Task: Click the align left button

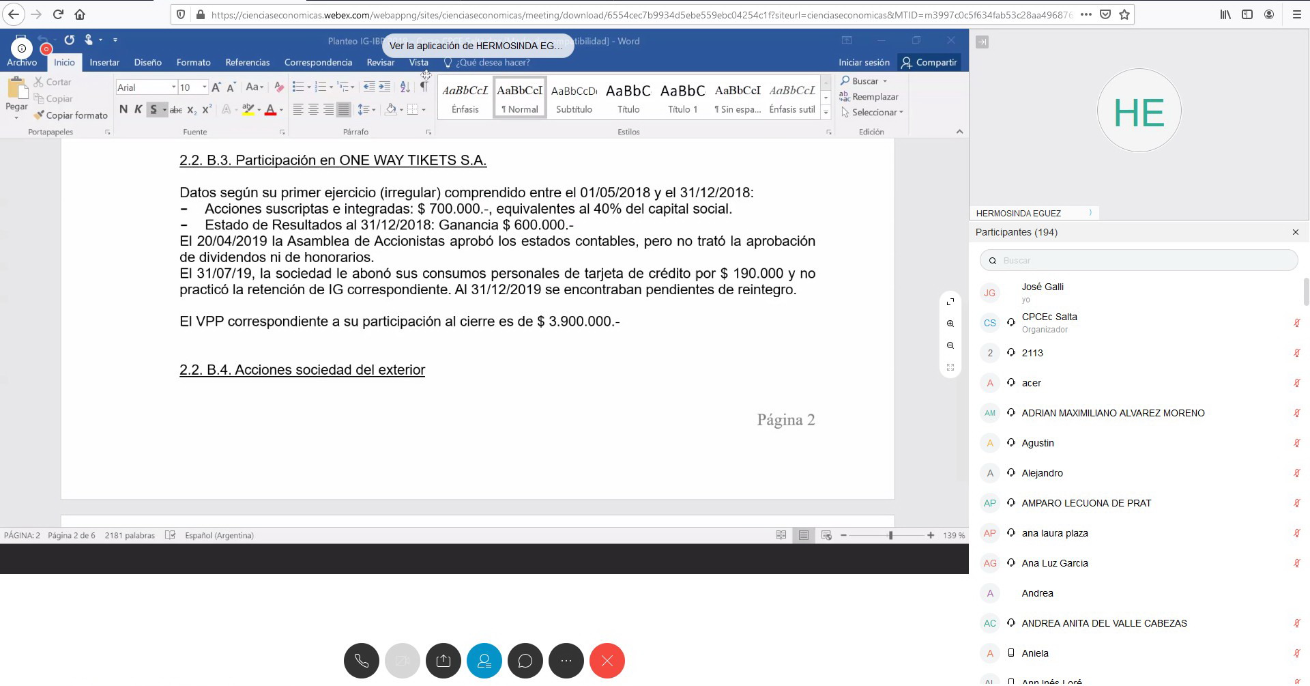Action: [x=298, y=109]
